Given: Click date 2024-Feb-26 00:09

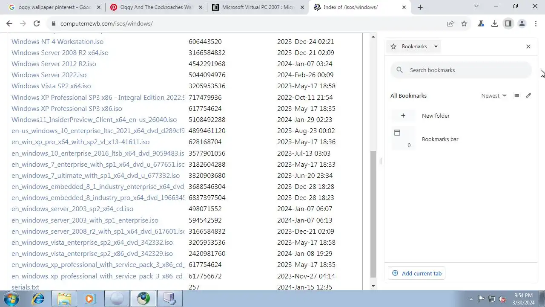Looking at the screenshot, I should click(x=305, y=75).
